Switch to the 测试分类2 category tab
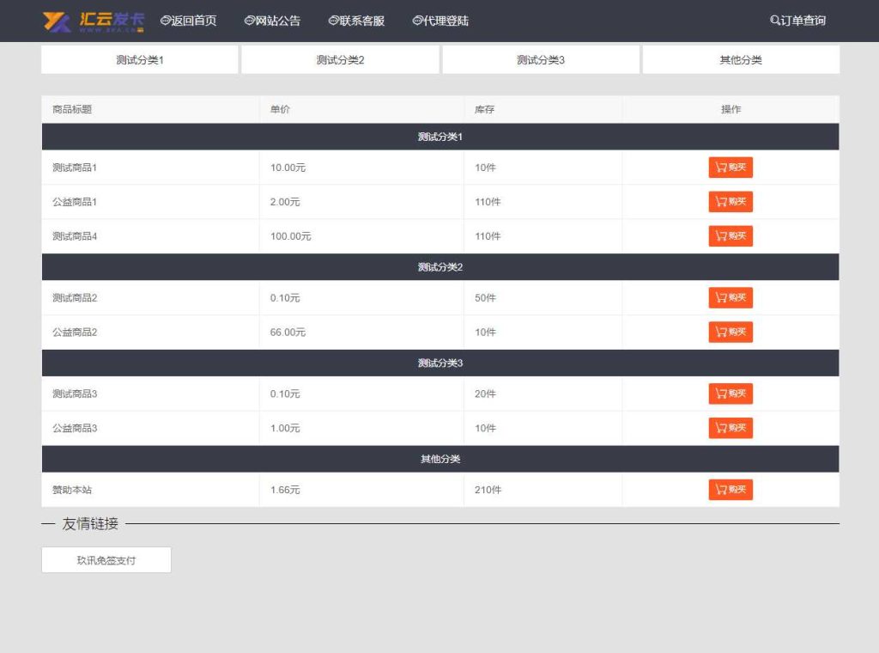Viewport: 879px width, 653px height. click(339, 59)
